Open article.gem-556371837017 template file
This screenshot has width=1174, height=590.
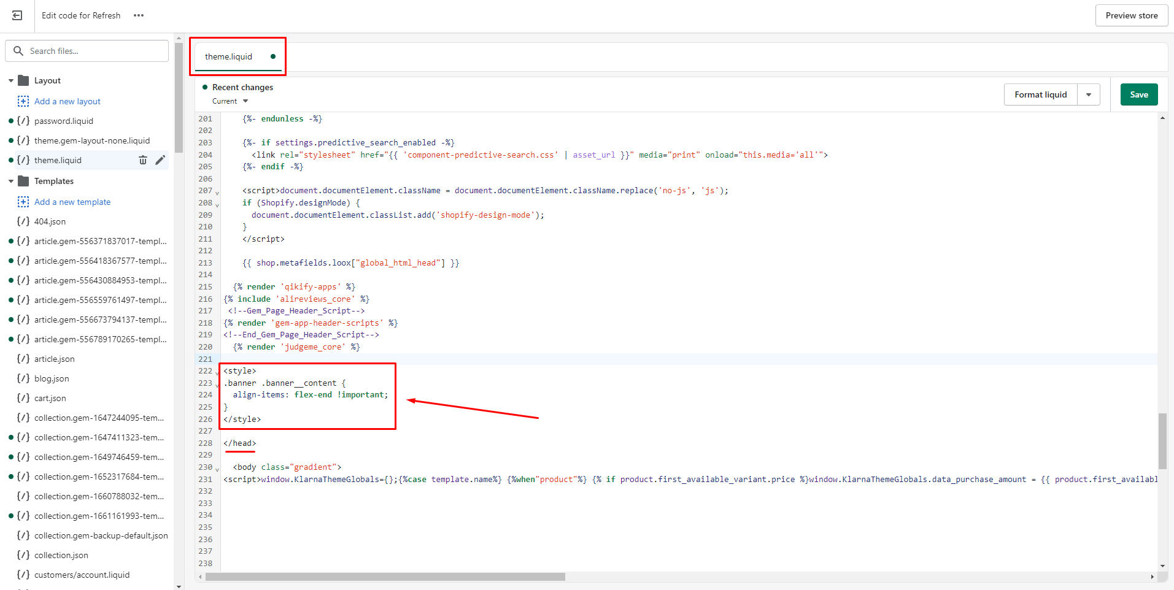pos(101,241)
